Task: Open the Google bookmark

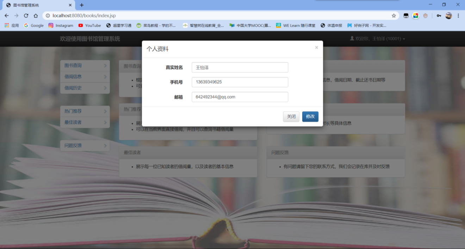Action: pyautogui.click(x=33, y=25)
